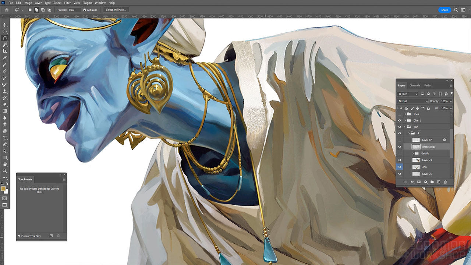
Task: Select the Lasso tool in the toolbar
Action: click(x=5, y=38)
